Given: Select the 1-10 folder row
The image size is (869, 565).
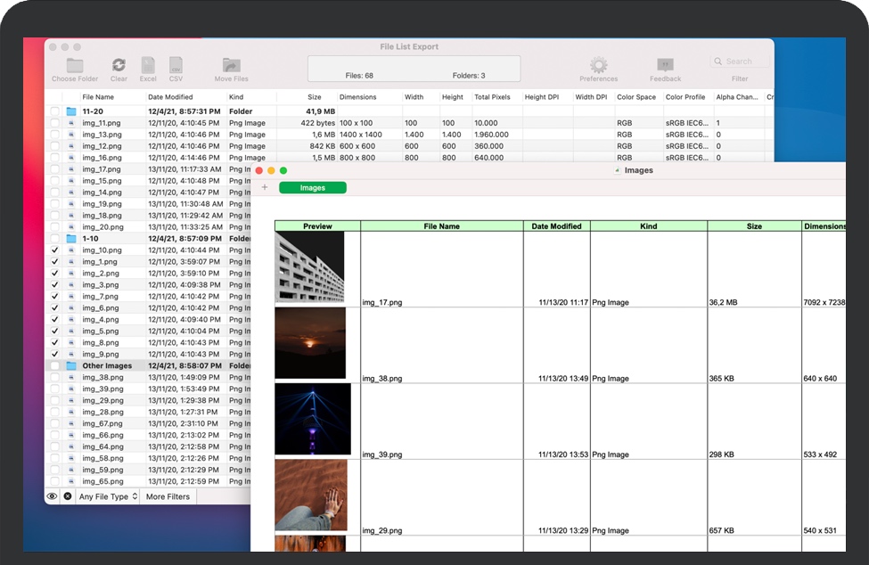Looking at the screenshot, I should (91, 239).
